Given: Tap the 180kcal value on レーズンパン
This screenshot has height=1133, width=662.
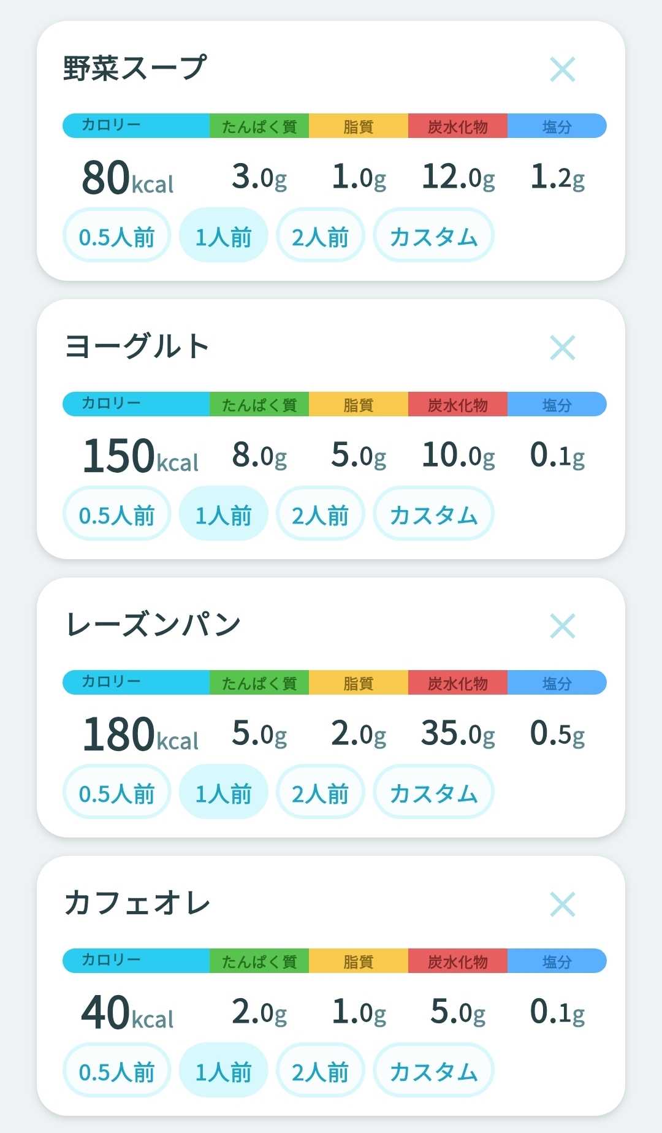Looking at the screenshot, I should tap(140, 734).
